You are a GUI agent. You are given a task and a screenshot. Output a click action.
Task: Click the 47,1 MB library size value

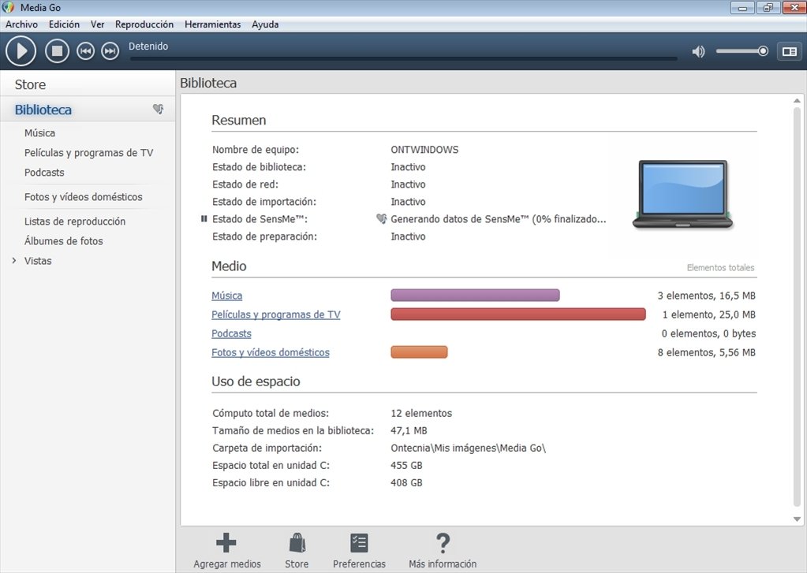click(409, 430)
